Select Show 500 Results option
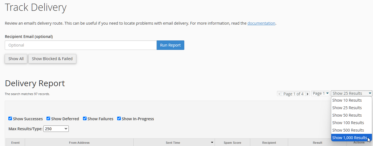This screenshot has width=373, height=146. [x=351, y=130]
